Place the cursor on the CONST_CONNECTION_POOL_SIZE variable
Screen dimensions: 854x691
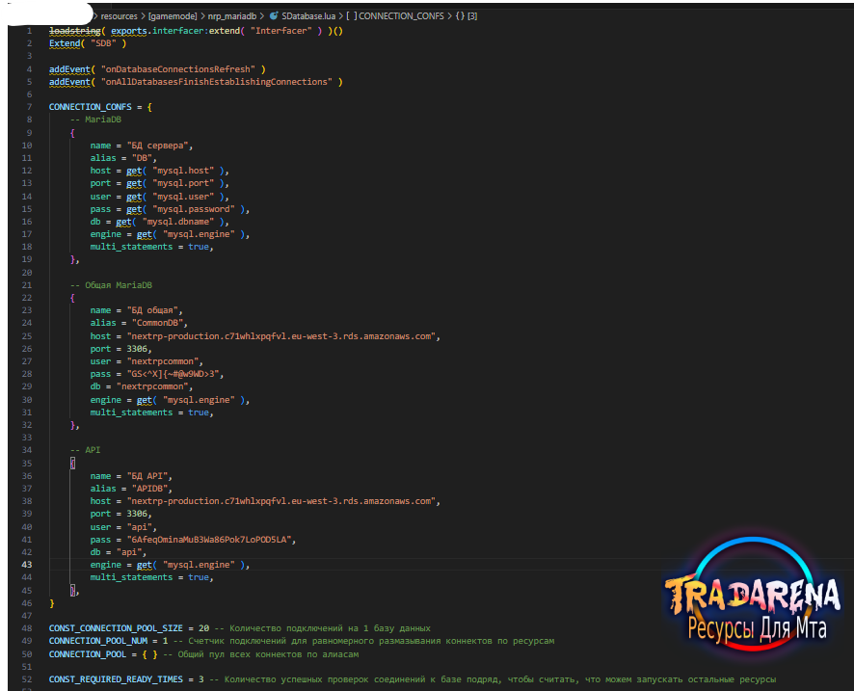click(x=116, y=628)
